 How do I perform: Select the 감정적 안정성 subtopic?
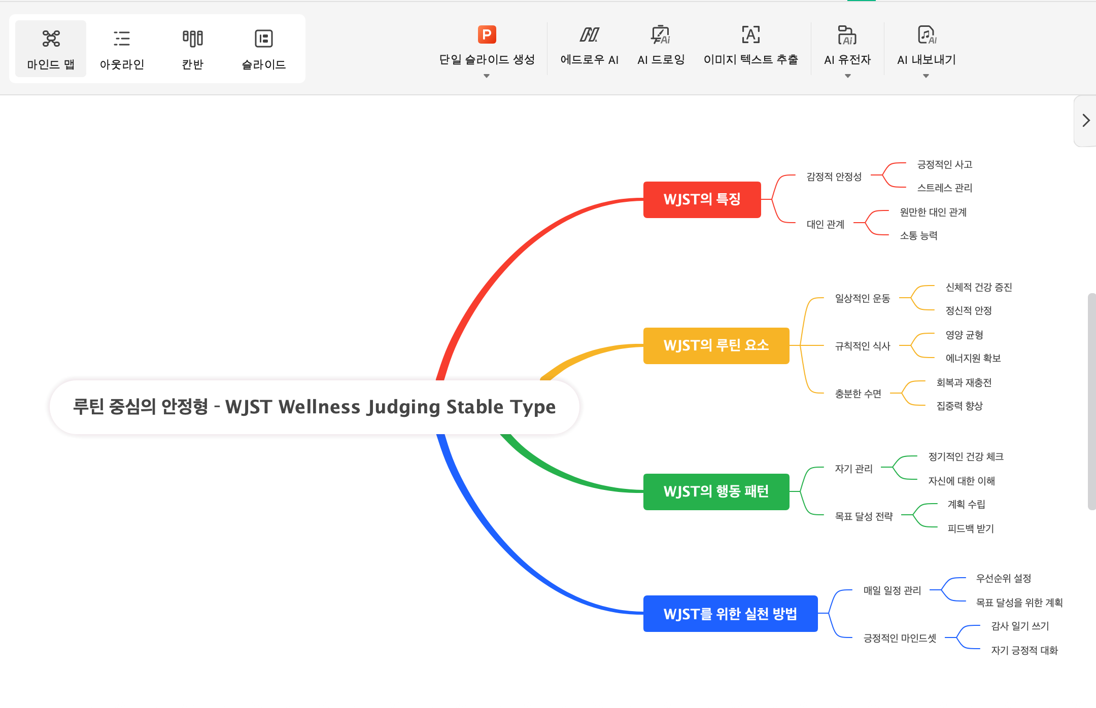pyautogui.click(x=834, y=176)
